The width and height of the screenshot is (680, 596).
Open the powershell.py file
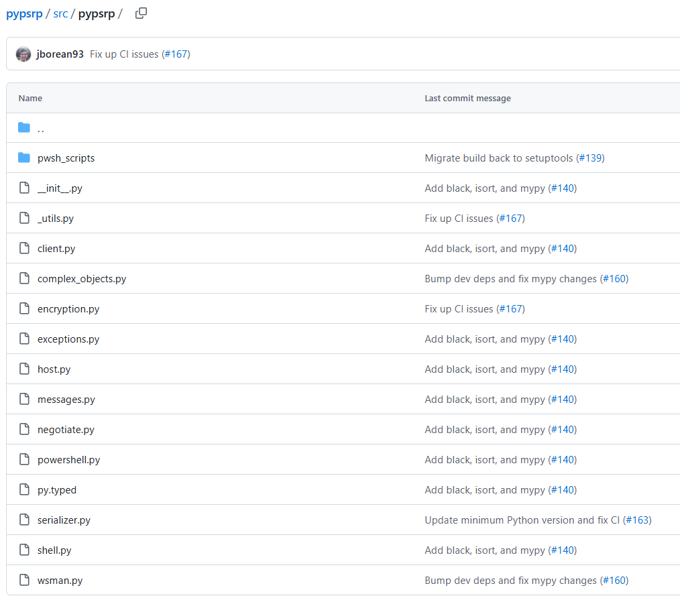tap(68, 460)
